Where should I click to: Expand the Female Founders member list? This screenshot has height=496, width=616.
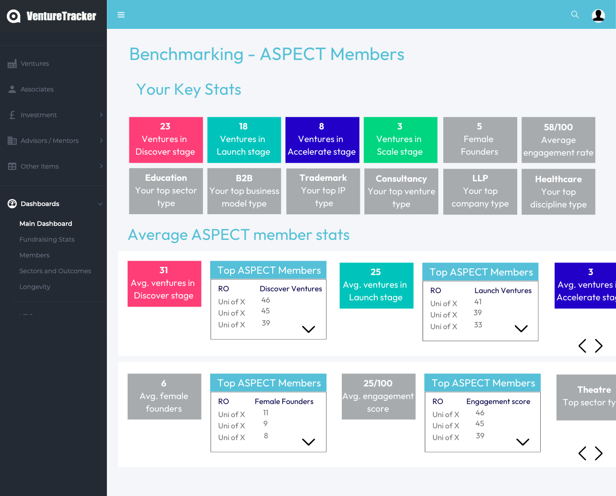[308, 442]
